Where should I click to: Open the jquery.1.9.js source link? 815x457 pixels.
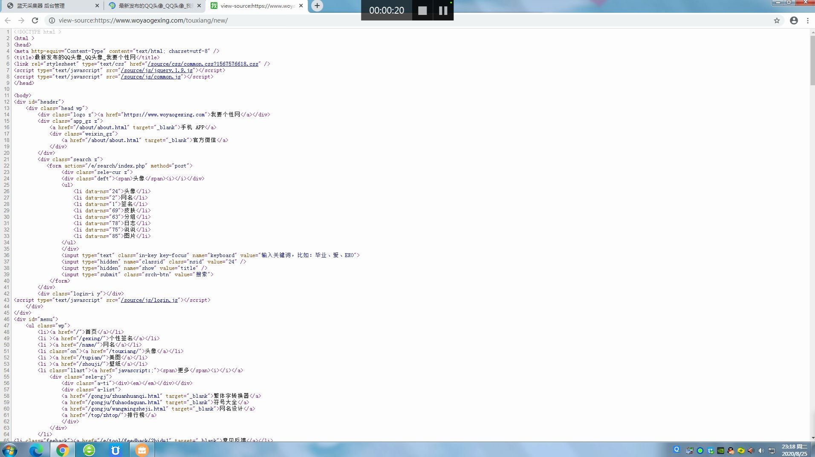coord(157,70)
